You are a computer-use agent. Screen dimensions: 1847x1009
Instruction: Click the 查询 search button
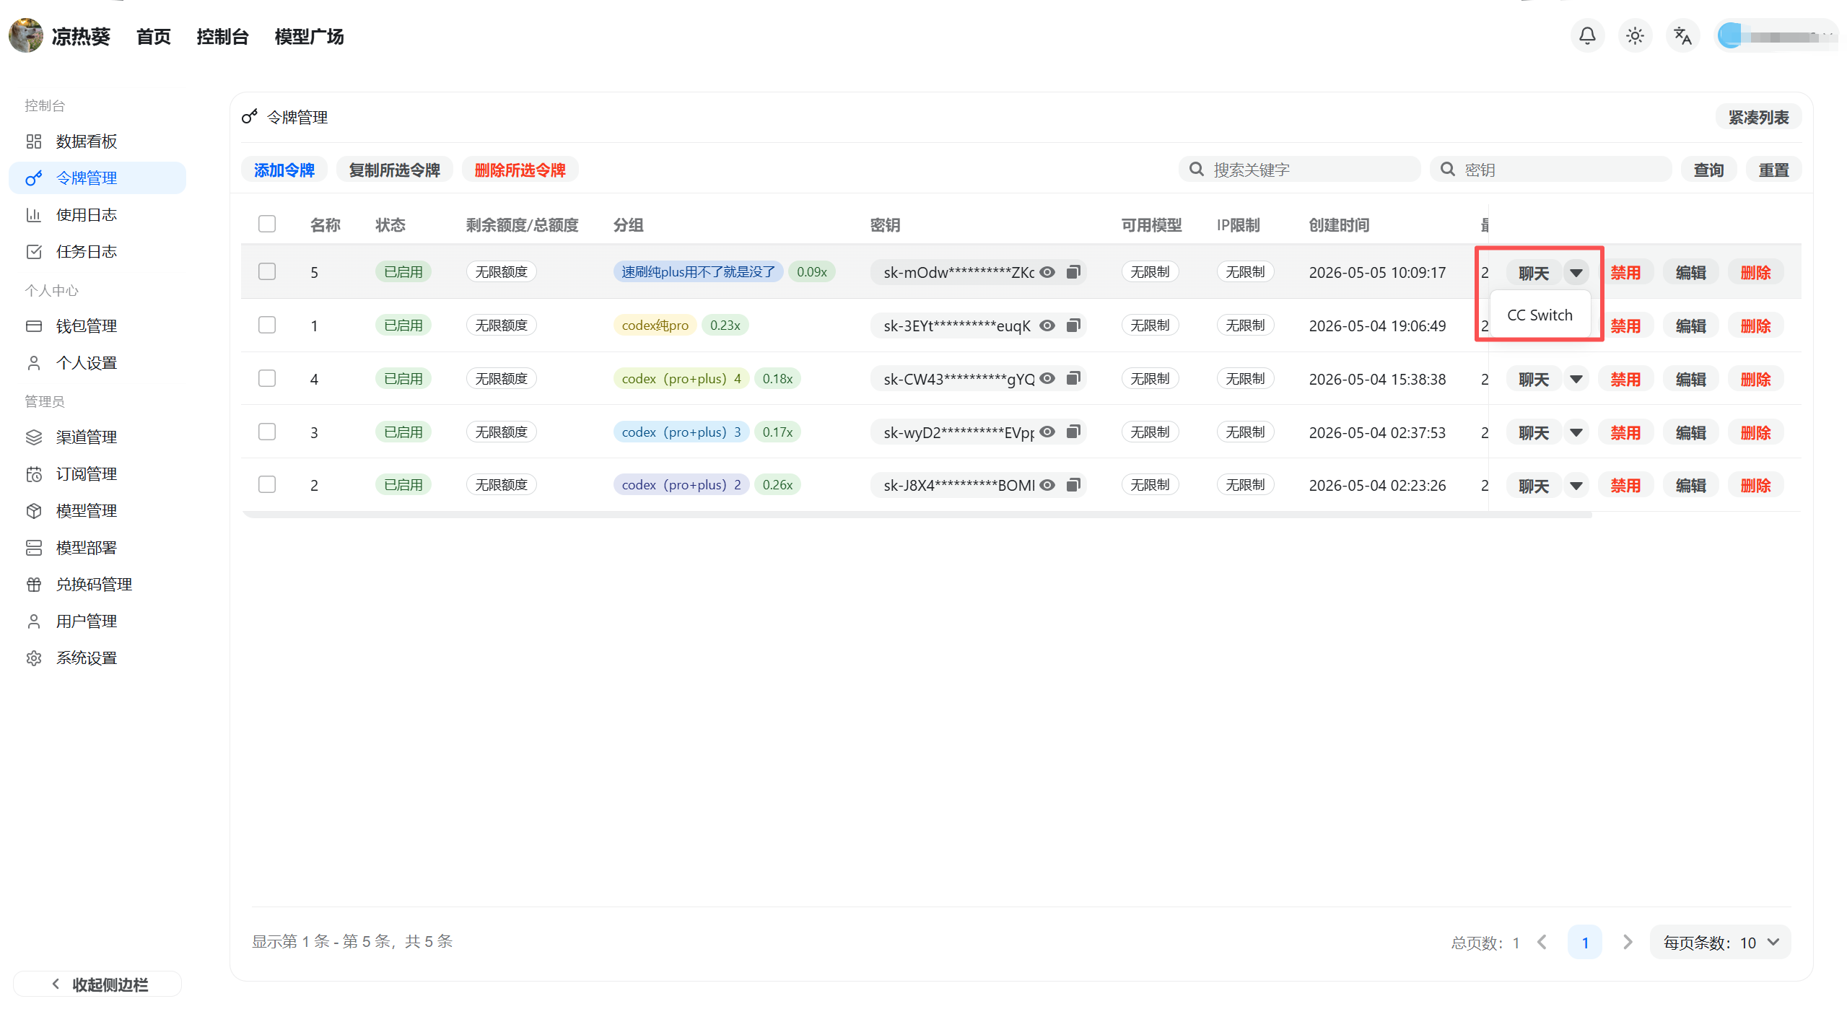(1708, 170)
